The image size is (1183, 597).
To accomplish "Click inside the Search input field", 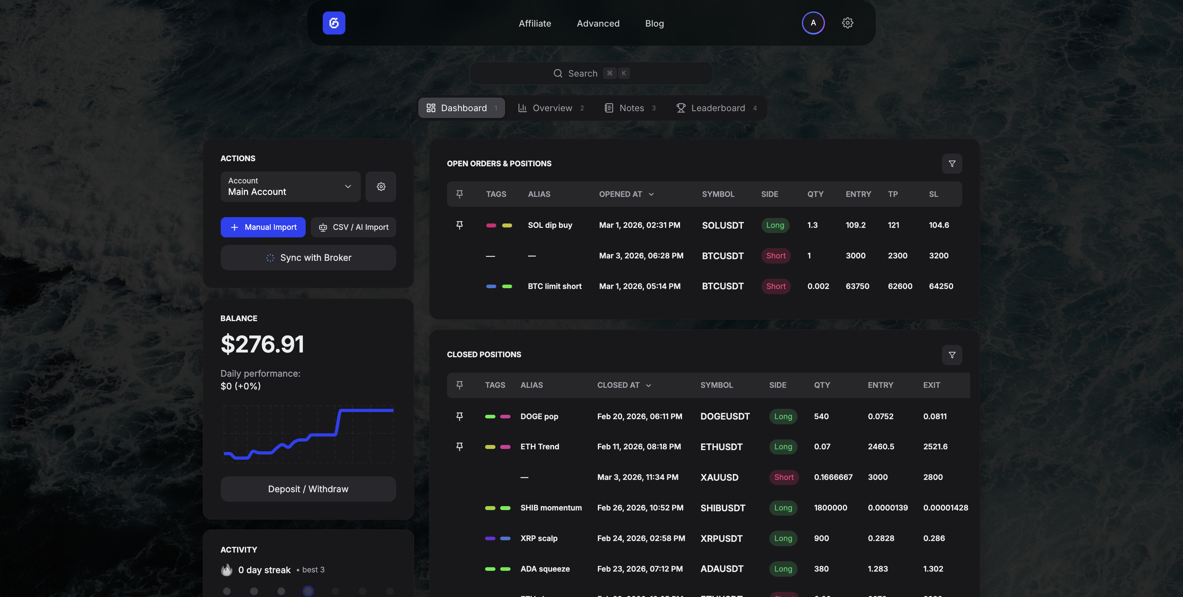I will [x=591, y=73].
